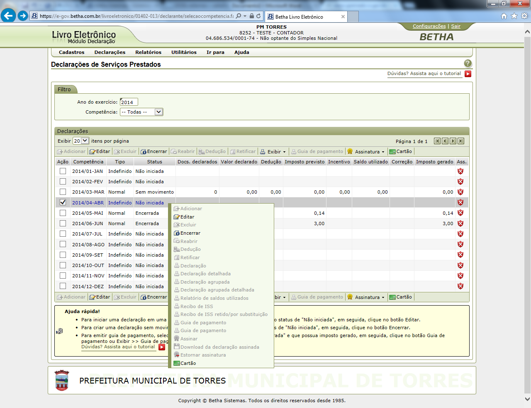531x408 pixels.
Task: Open the Utilitários menu
Action: click(x=184, y=52)
